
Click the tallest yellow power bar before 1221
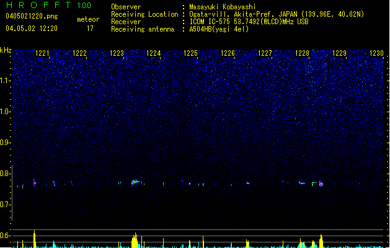[35, 239]
